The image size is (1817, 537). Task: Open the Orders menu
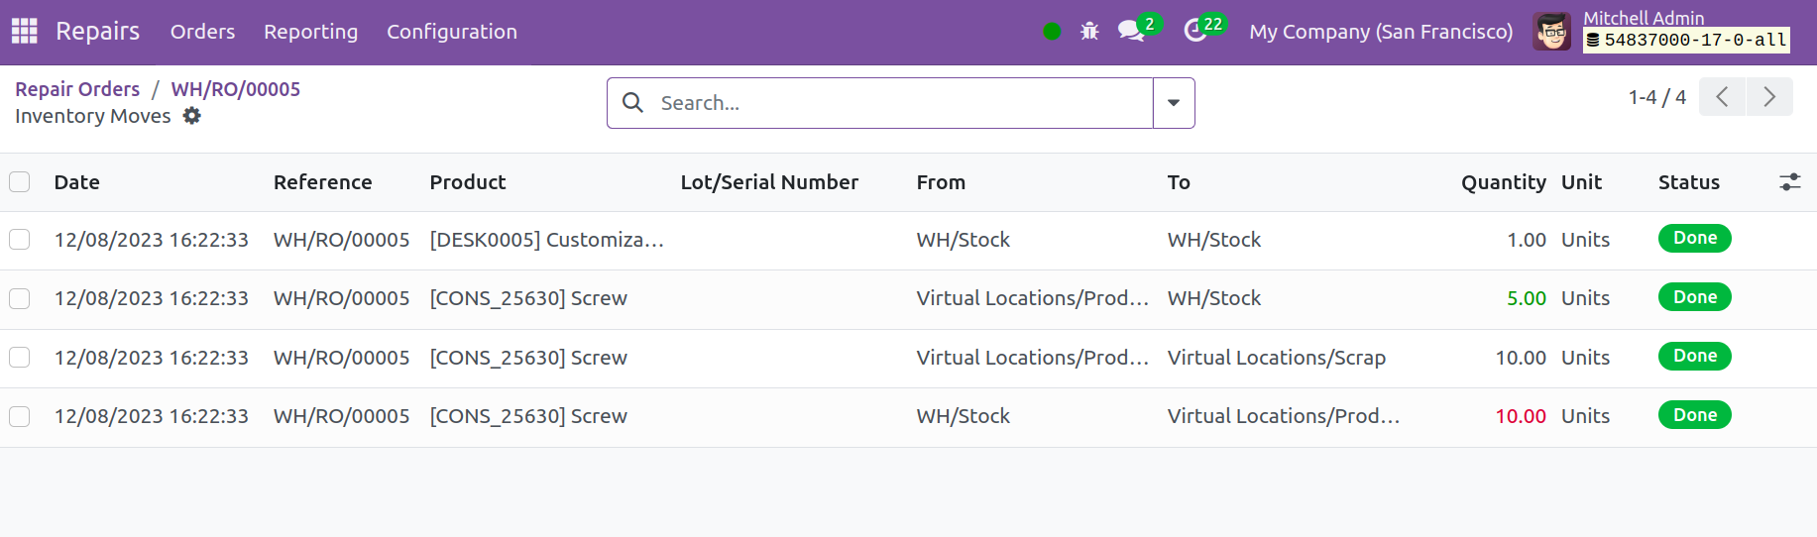[202, 32]
